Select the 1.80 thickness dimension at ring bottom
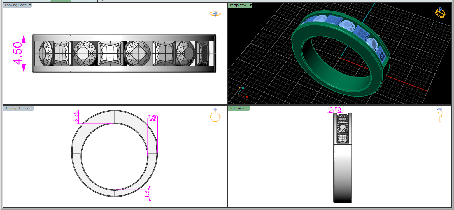This screenshot has height=210, width=454. 147,192
